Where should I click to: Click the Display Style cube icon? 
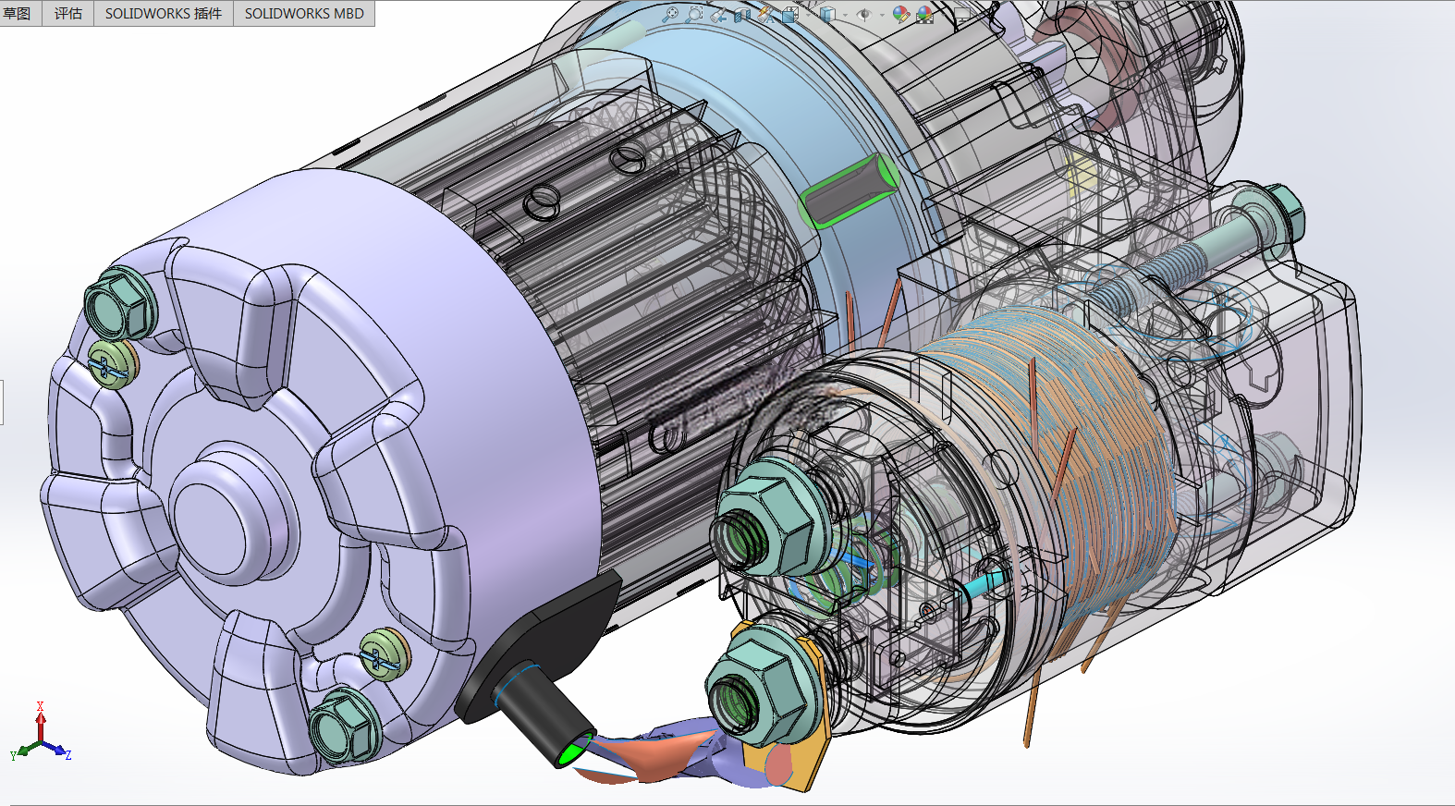827,15
